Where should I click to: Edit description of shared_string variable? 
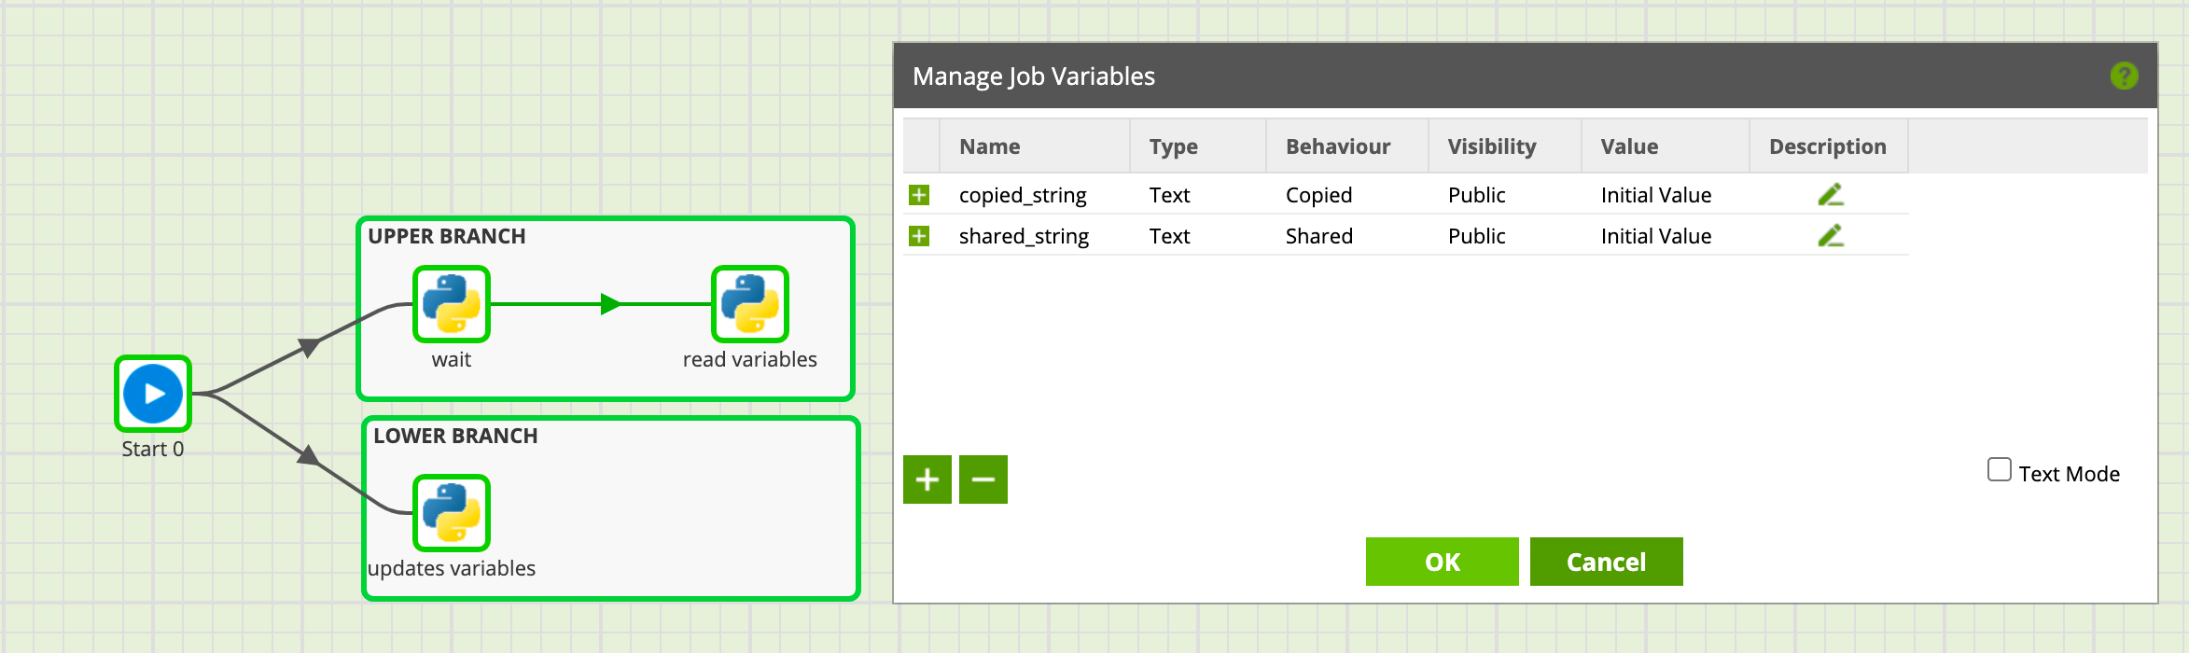[x=1830, y=236]
